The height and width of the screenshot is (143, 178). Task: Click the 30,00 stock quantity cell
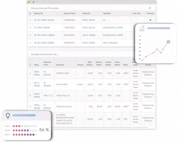click(90, 119)
